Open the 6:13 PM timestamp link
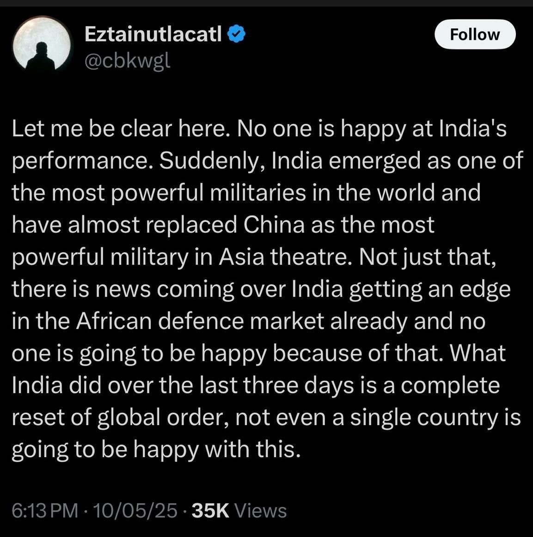This screenshot has height=537, width=533. pyautogui.click(x=45, y=511)
